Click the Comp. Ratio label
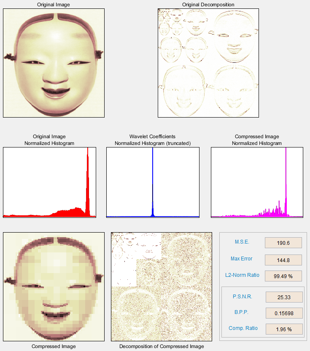 pos(243,328)
